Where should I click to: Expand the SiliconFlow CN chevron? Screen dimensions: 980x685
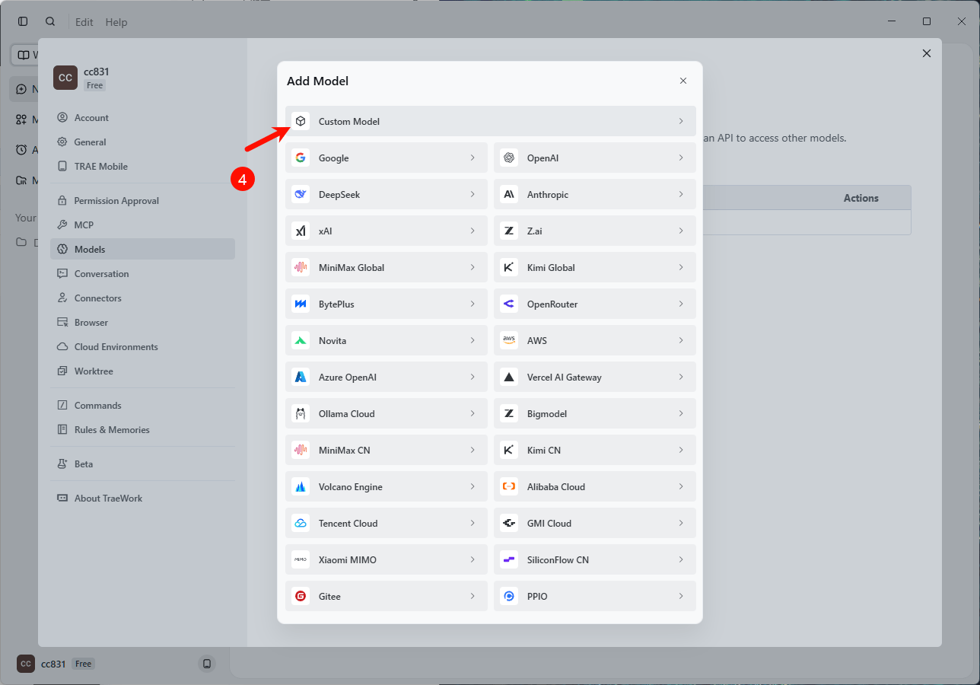[681, 559]
